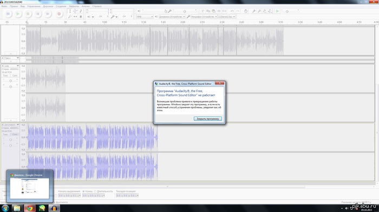This screenshot has height=212, width=379.
Task: Adjust the pan slider of the Julia track
Action: point(10,86)
